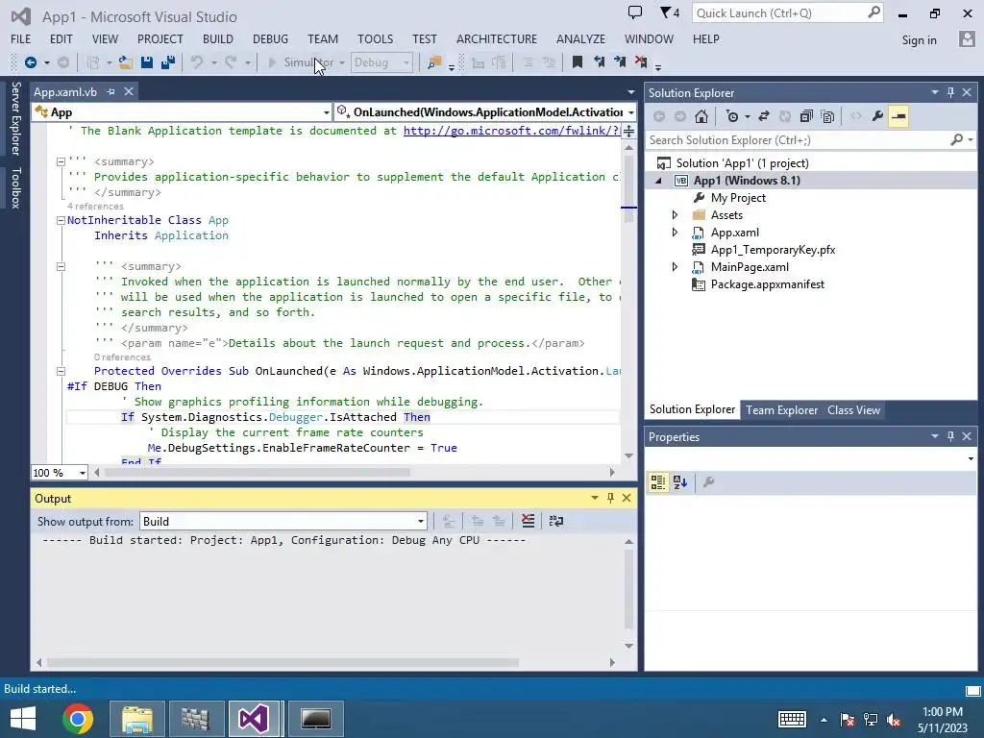Click the Output panel horizontal scrollbar thumb
The width and height of the screenshot is (984, 738).
click(283, 662)
